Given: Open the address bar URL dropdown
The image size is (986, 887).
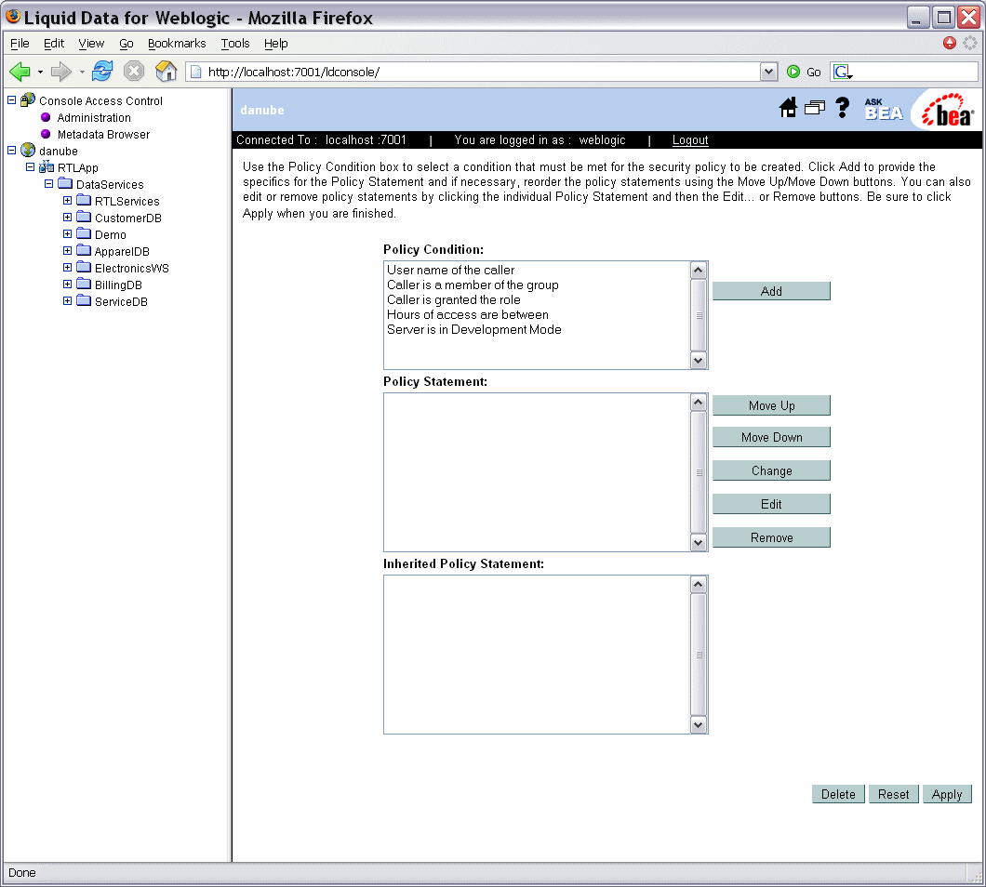Looking at the screenshot, I should [768, 72].
